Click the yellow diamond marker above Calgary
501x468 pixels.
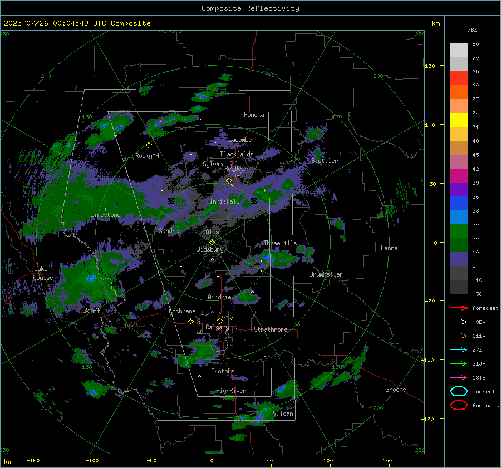click(x=220, y=321)
